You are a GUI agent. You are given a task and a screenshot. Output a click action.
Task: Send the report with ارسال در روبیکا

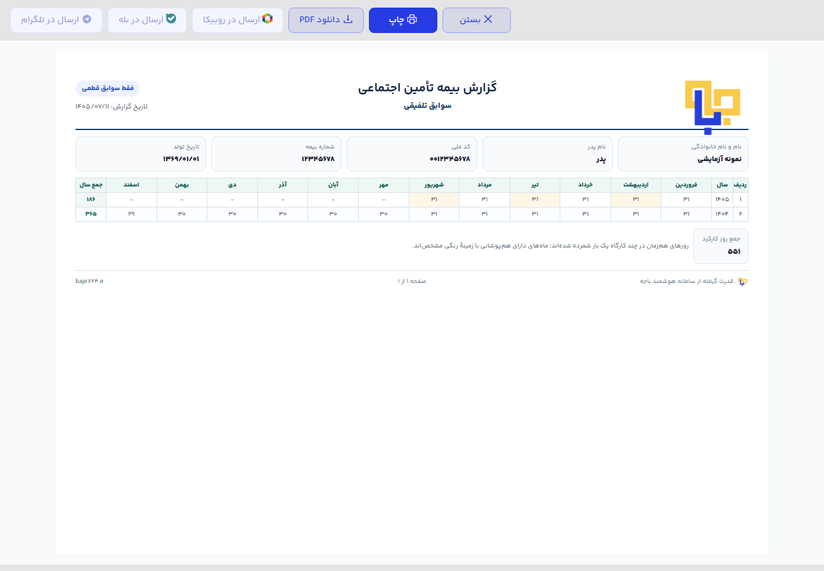(238, 20)
